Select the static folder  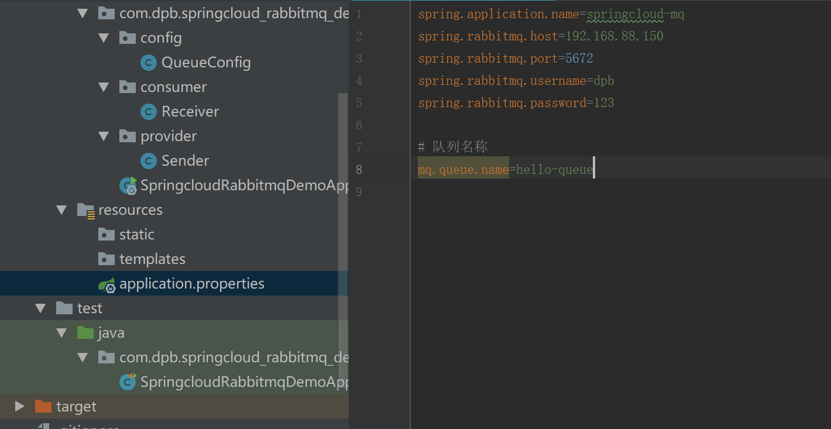click(137, 235)
